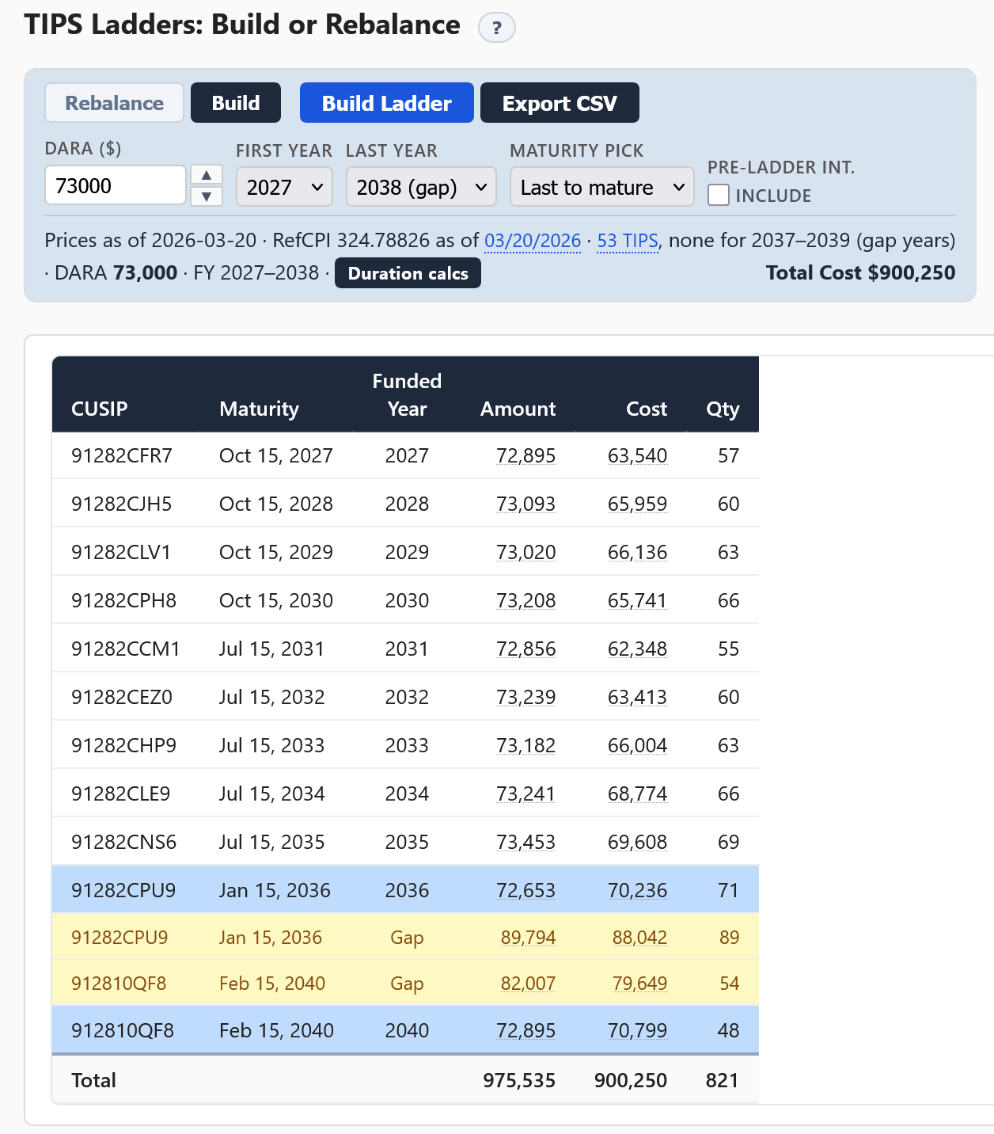The image size is (994, 1134).
Task: Click gap cost 79,649
Action: pyautogui.click(x=640, y=984)
